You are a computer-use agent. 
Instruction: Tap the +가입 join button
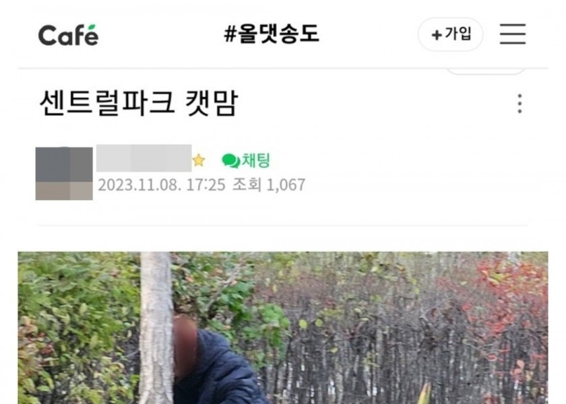[451, 34]
